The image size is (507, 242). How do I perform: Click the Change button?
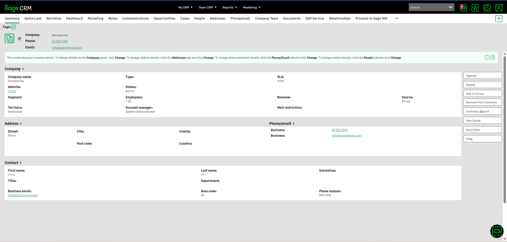click(482, 75)
